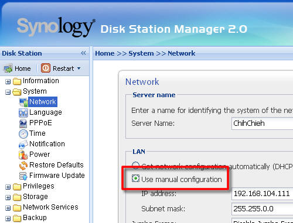Open the Time settings item

click(x=38, y=133)
